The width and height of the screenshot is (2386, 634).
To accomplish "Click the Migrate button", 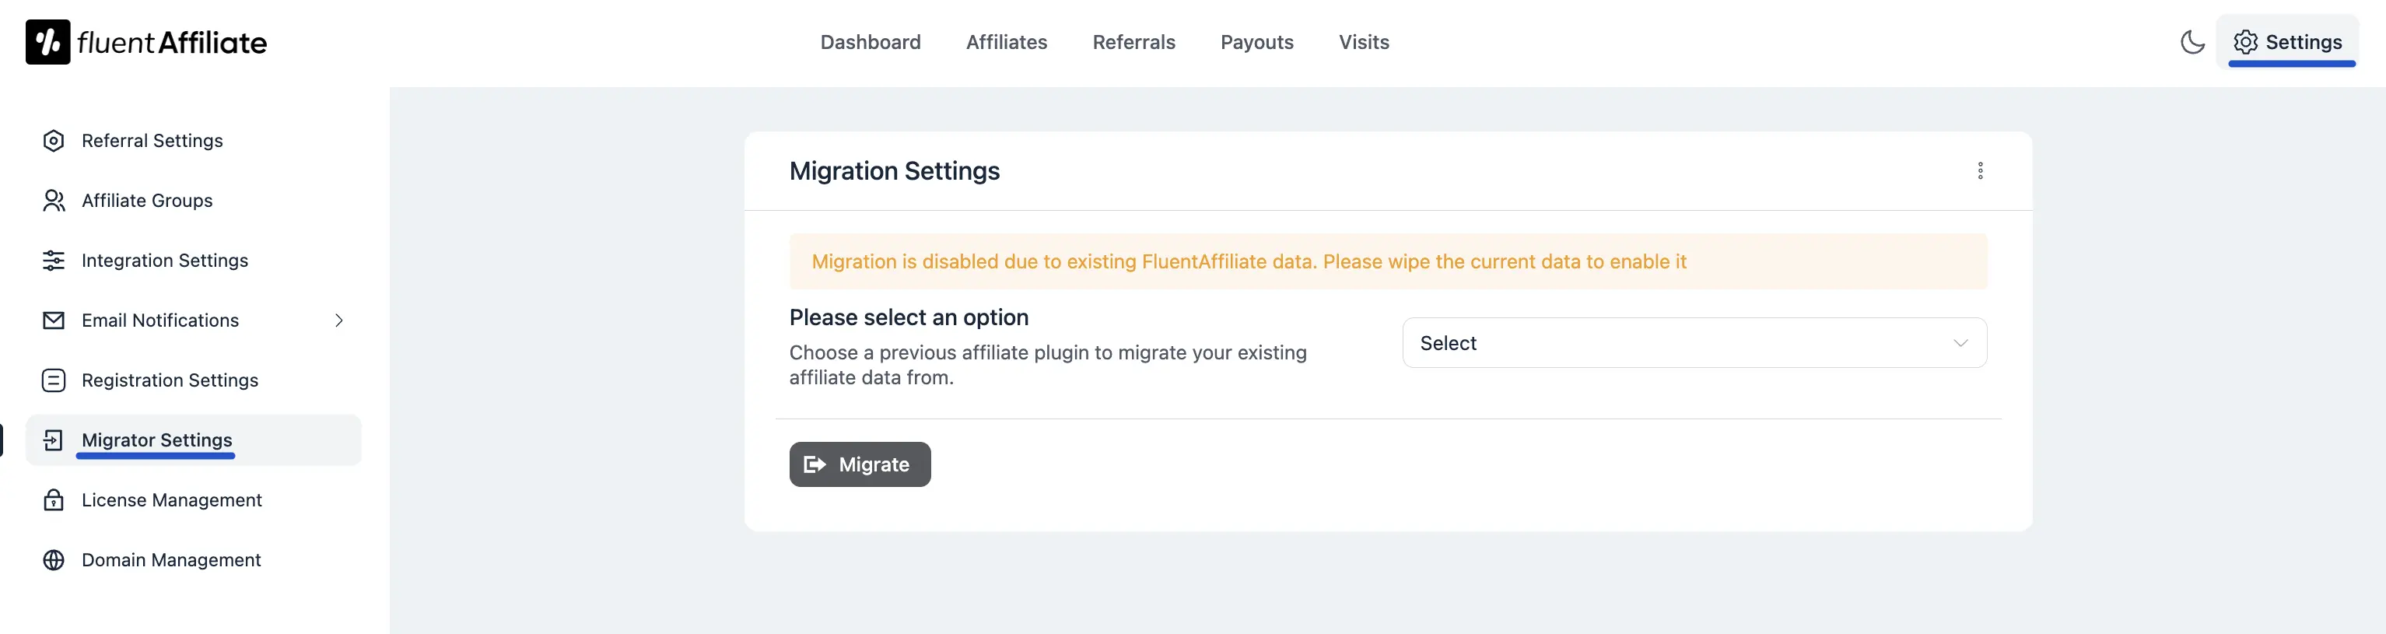I will tap(860, 464).
